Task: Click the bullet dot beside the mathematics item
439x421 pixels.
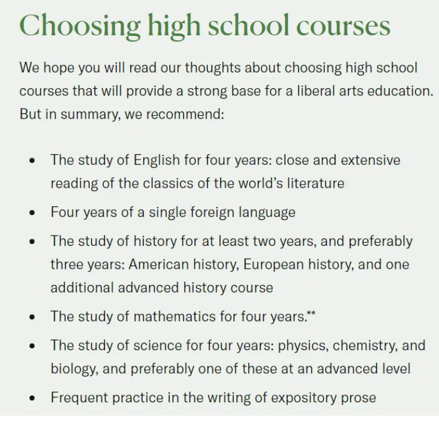Action: point(31,317)
